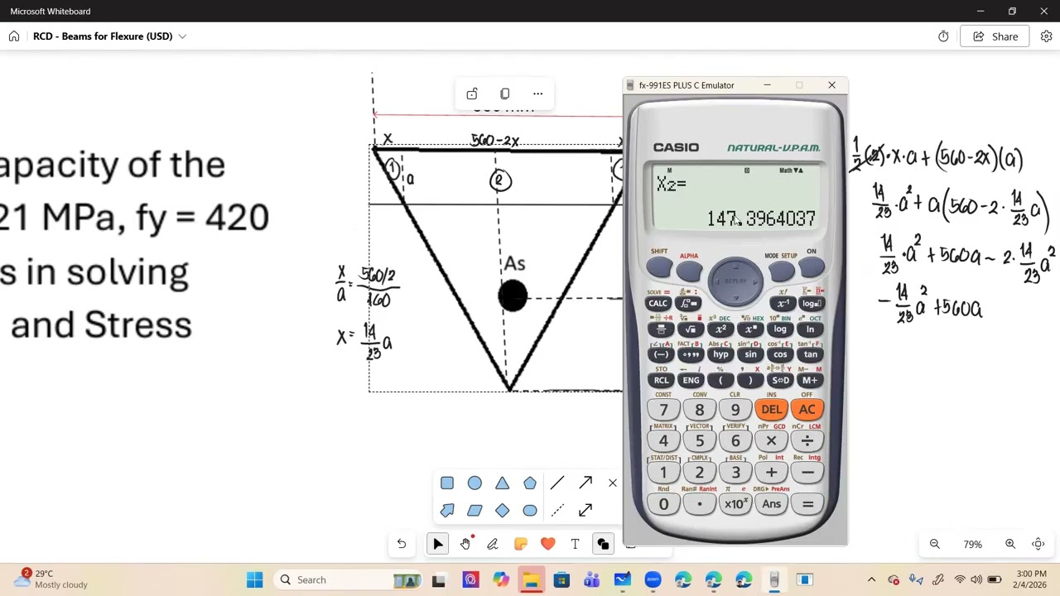
Task: Zoom in on the whiteboard
Action: click(1010, 544)
